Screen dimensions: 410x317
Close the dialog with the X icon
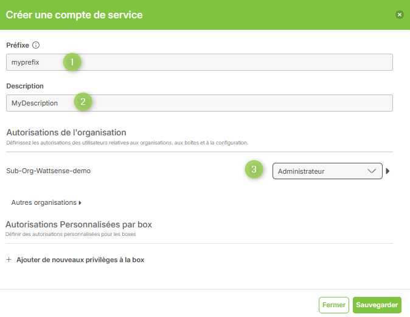coord(399,15)
